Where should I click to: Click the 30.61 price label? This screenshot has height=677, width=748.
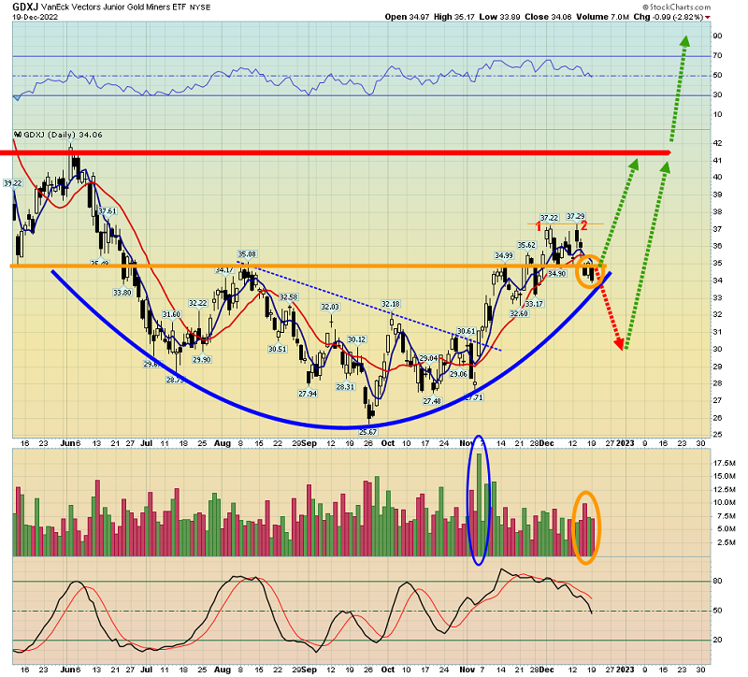click(466, 331)
